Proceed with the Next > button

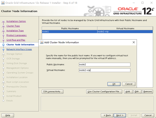pyautogui.click(x=120, y=115)
